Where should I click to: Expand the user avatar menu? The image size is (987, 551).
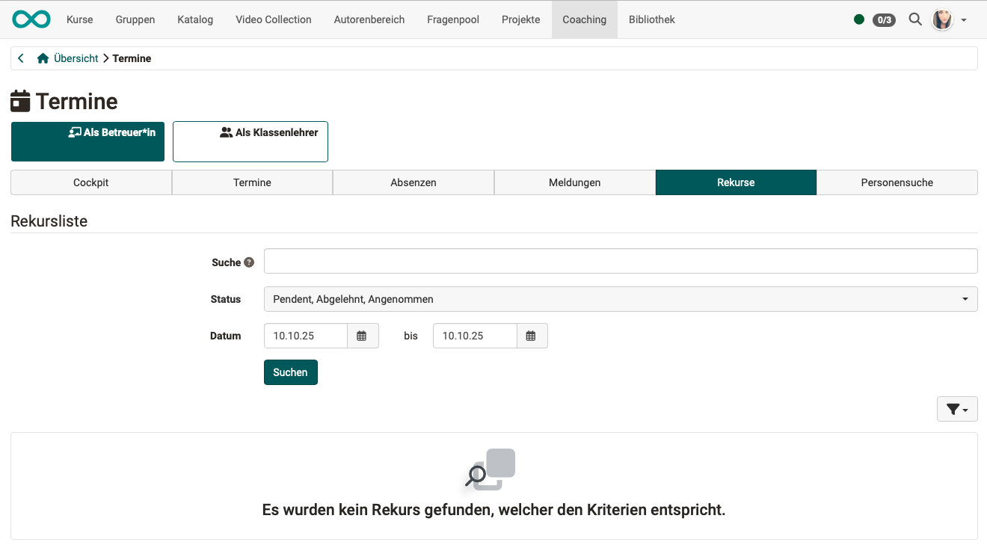(x=941, y=19)
